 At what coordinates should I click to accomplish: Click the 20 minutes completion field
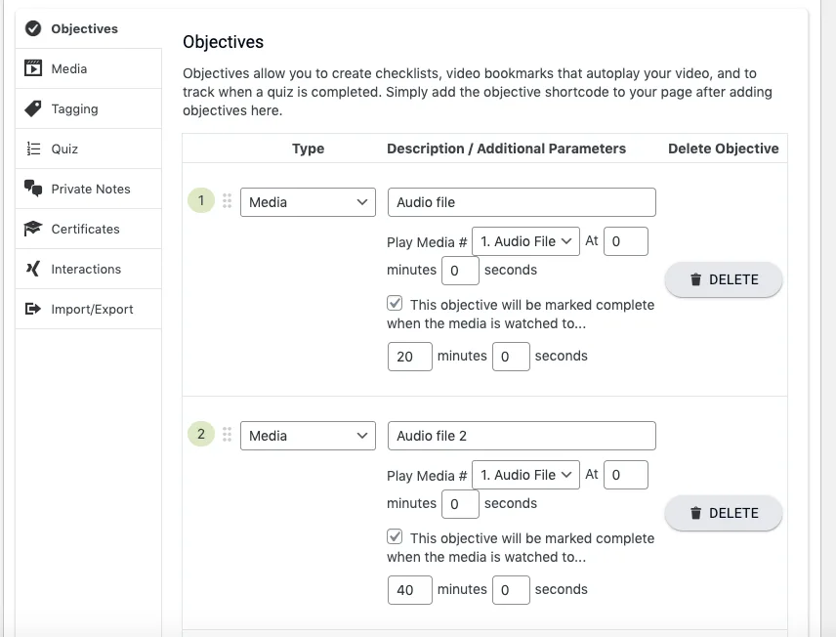tap(409, 357)
